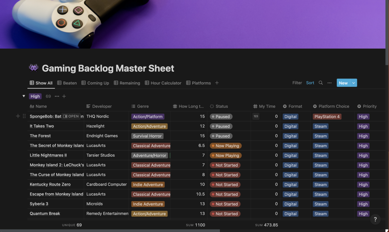This screenshot has width=389, height=232.
Task: Open help question mark button
Action: coord(375,219)
